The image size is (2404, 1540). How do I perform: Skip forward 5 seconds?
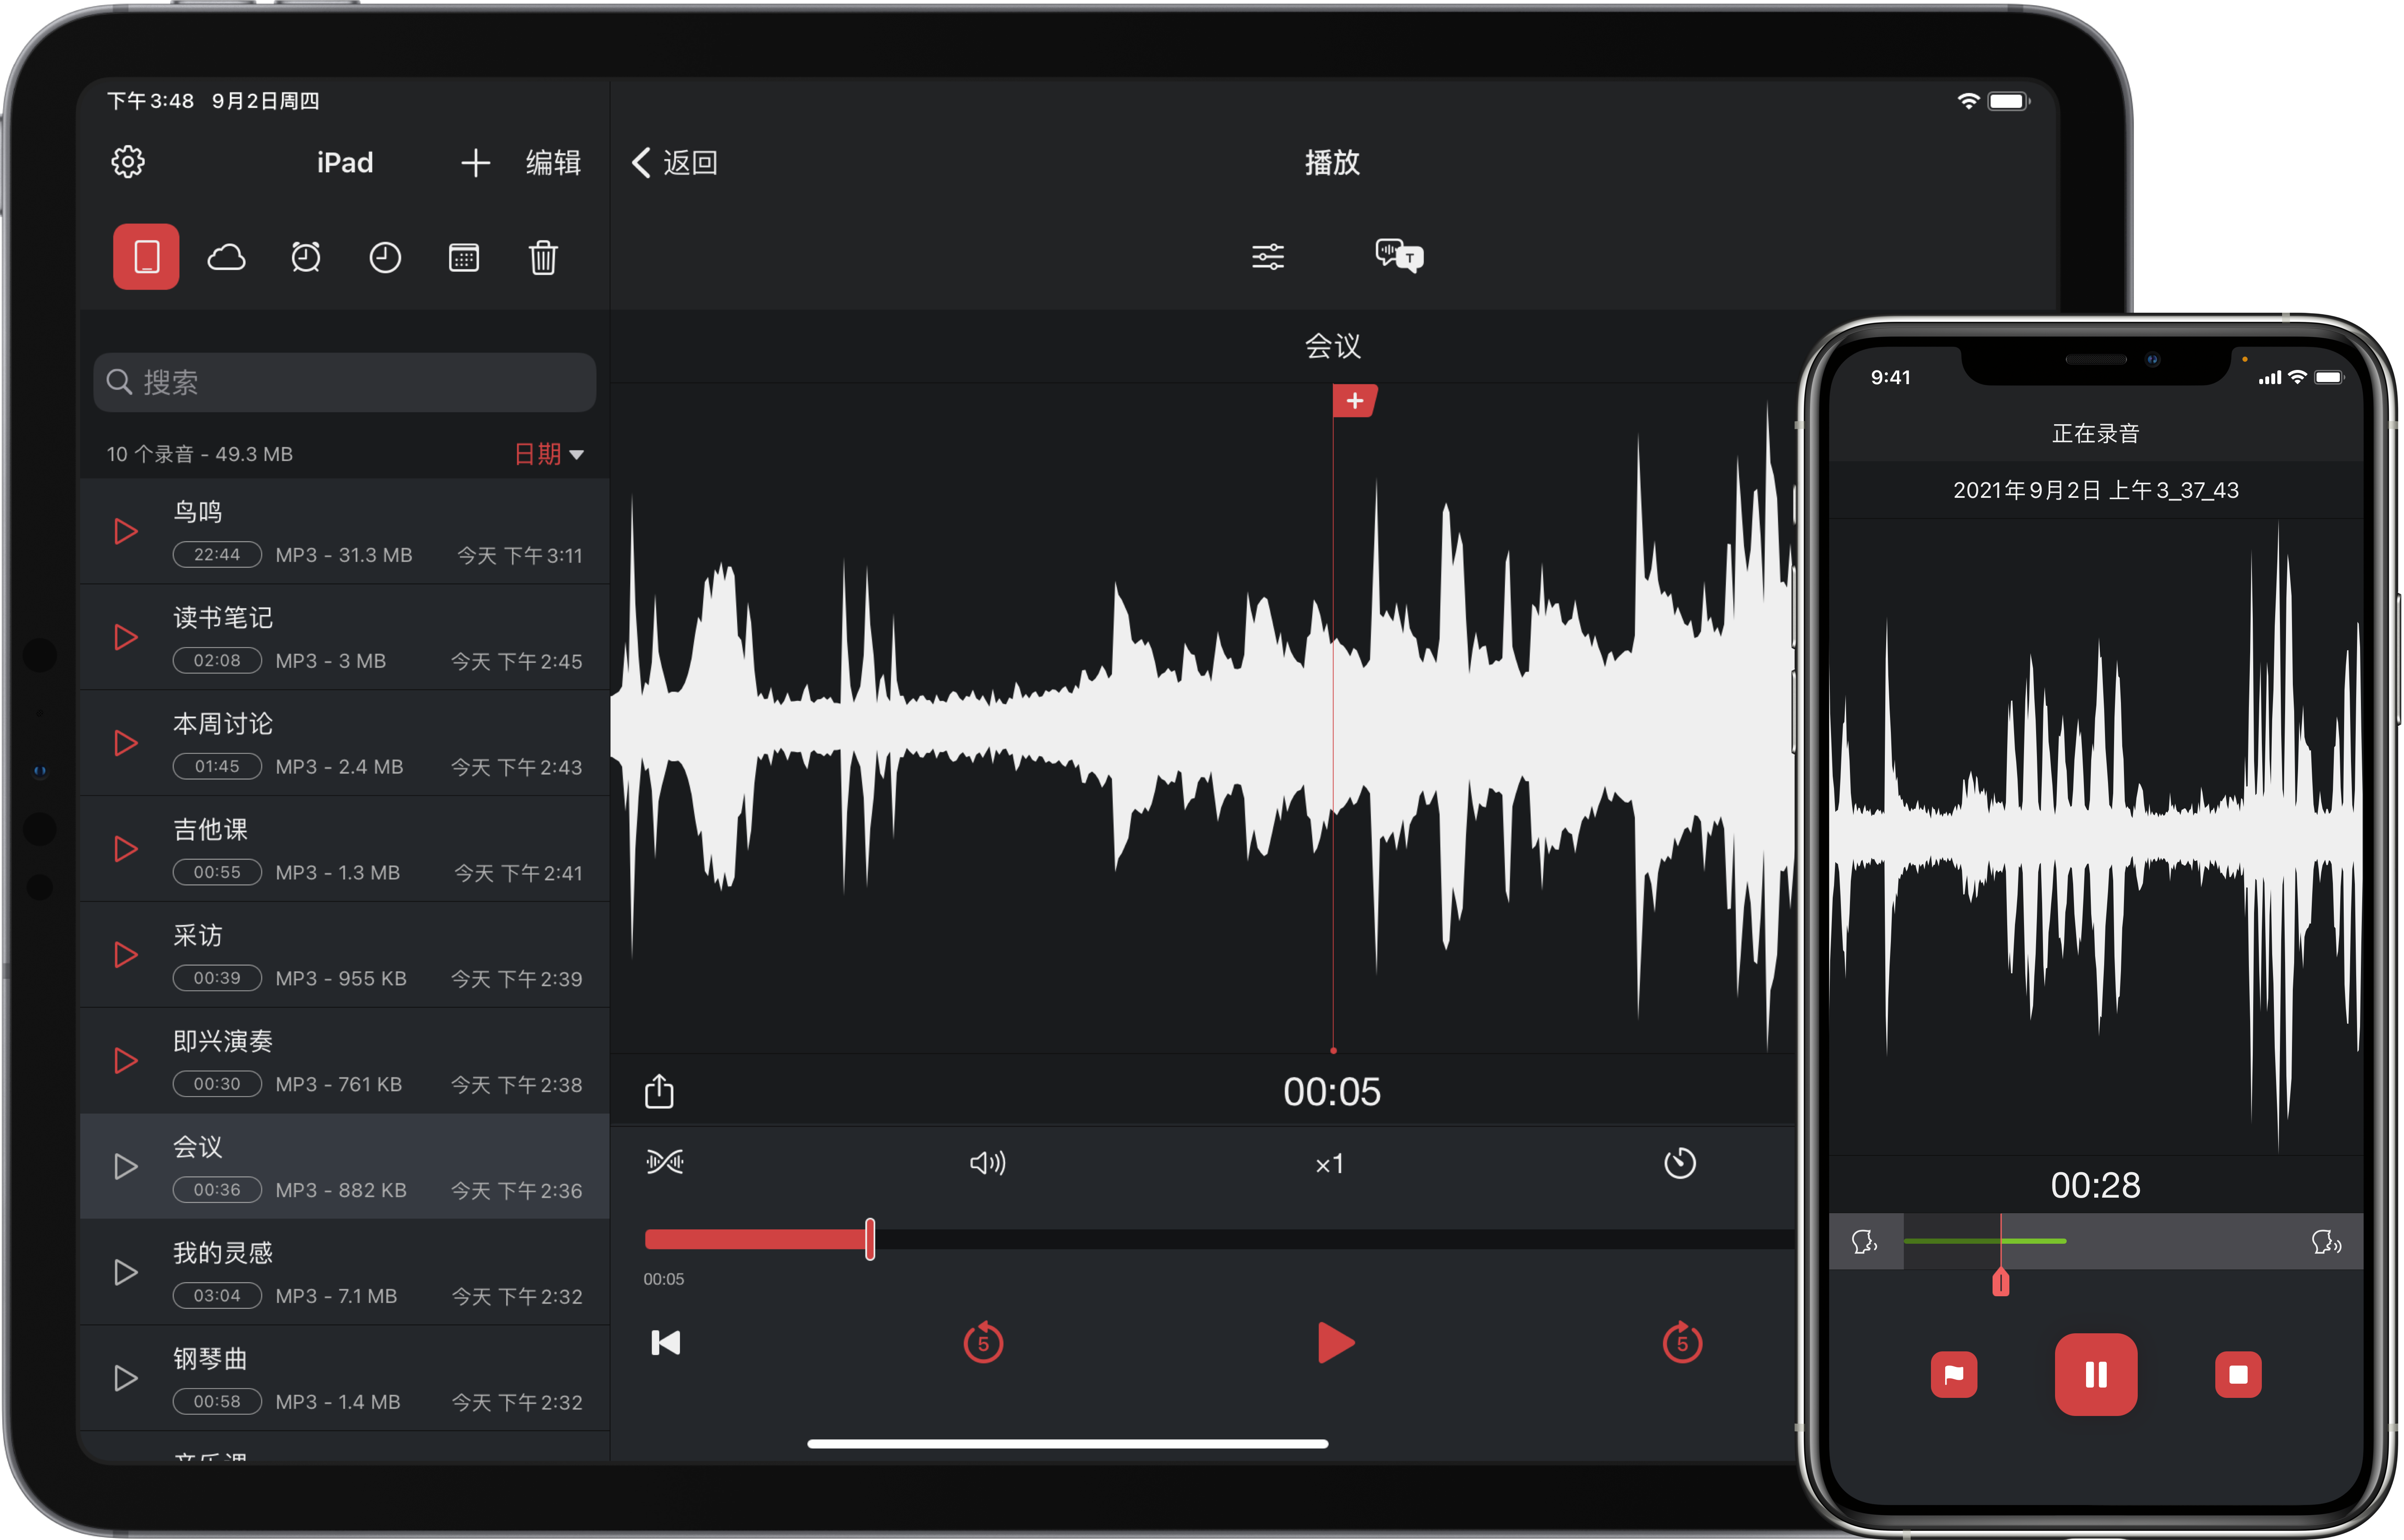[1683, 1343]
